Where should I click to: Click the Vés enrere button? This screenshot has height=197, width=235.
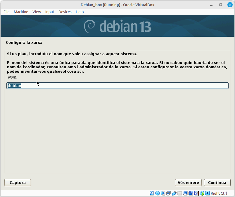(x=188, y=182)
